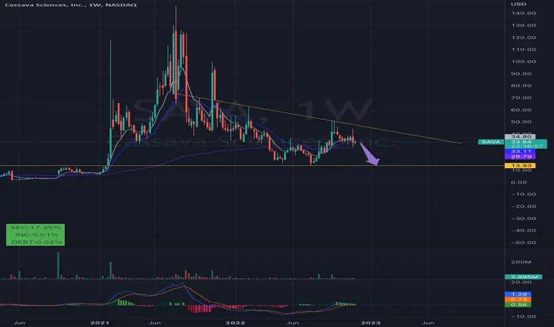Viewport: 554px width, 327px height.
Task: Click the −20.00 price axis label
Action: pos(523,206)
